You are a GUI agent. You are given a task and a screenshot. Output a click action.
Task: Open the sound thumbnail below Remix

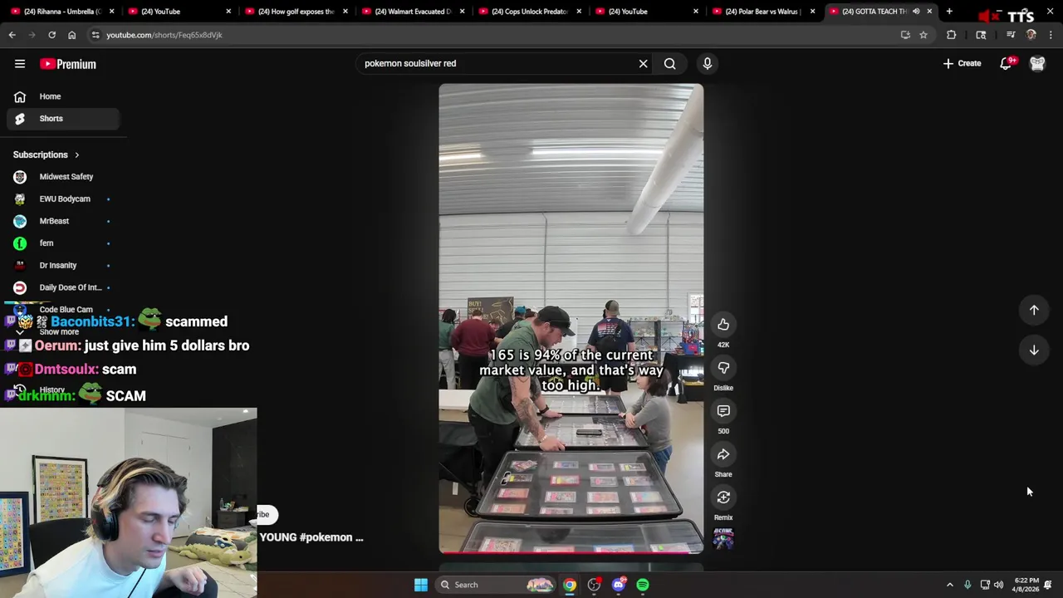(x=723, y=540)
